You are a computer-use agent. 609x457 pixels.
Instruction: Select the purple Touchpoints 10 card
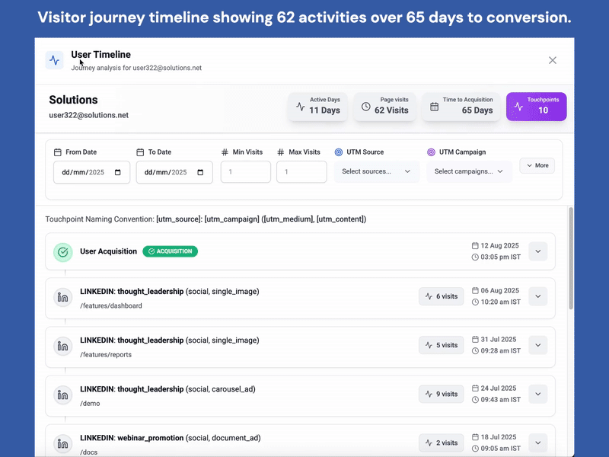pyautogui.click(x=537, y=107)
